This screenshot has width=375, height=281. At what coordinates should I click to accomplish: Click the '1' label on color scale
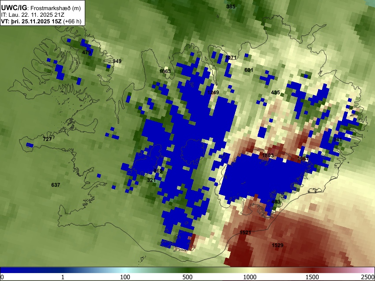pos(63,277)
